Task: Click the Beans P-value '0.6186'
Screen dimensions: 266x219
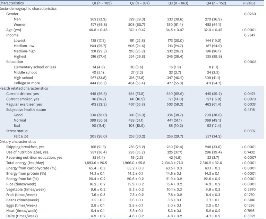Action: click(250, 200)
